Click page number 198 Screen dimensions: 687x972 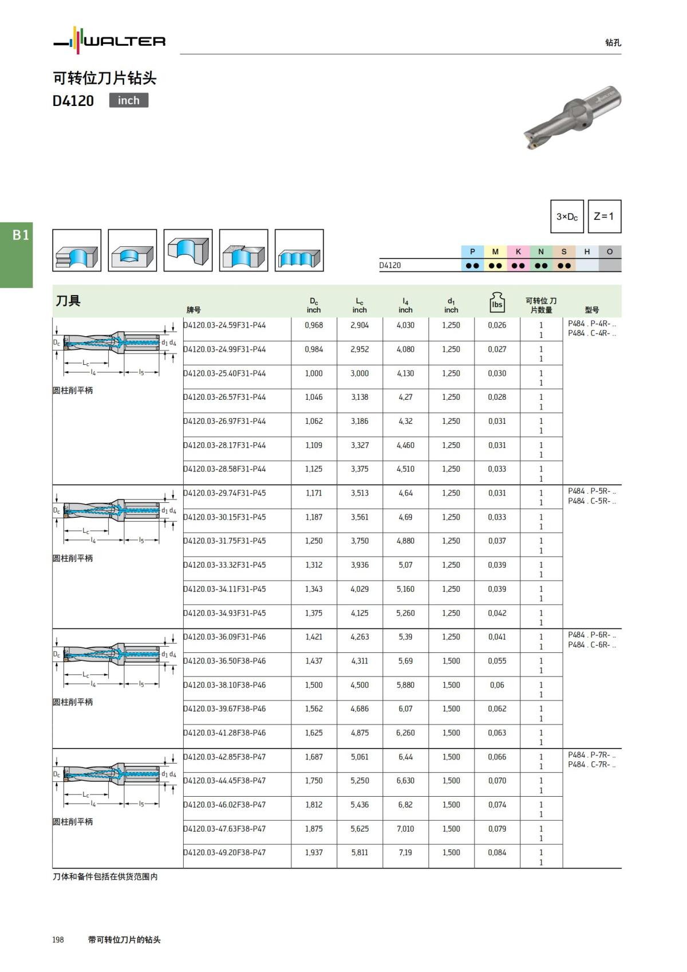tap(58, 939)
